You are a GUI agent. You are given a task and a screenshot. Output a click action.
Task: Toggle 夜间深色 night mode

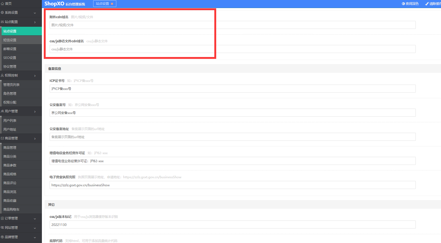410,4
